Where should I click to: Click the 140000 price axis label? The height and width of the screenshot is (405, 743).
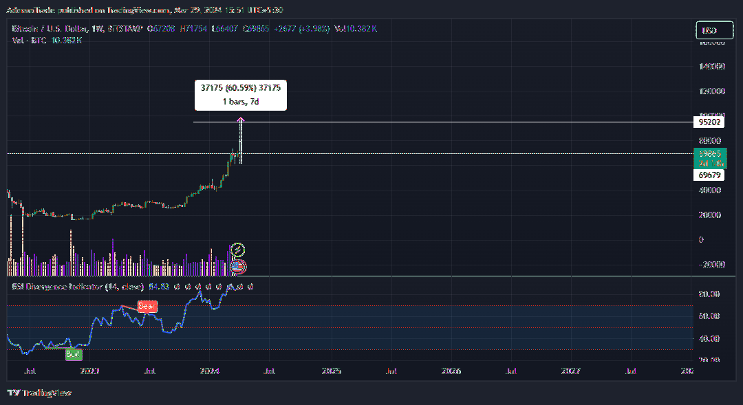[x=712, y=66]
